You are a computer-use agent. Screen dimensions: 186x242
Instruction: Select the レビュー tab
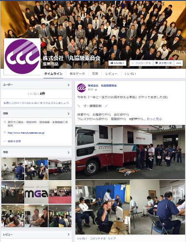(x=112, y=74)
